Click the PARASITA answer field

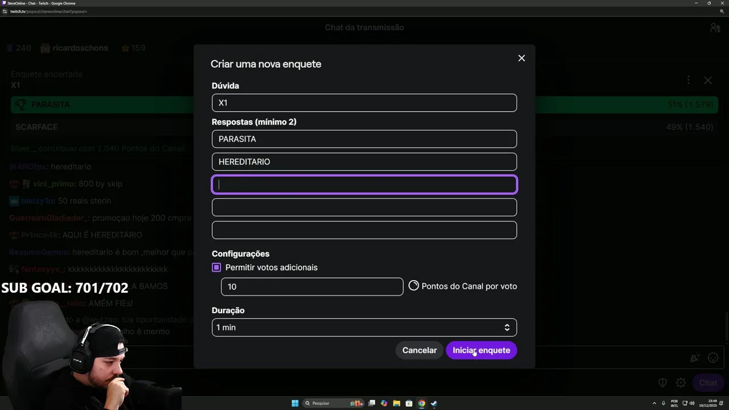(x=364, y=139)
